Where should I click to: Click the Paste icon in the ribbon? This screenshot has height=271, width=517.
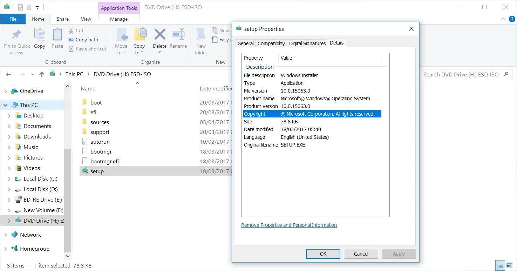[x=57, y=35]
